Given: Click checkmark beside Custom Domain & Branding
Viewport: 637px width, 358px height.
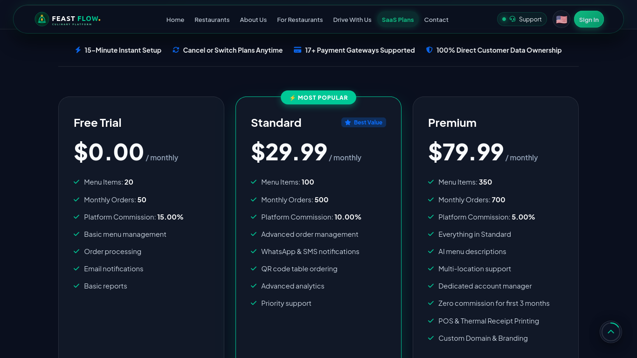Looking at the screenshot, I should pyautogui.click(x=431, y=338).
